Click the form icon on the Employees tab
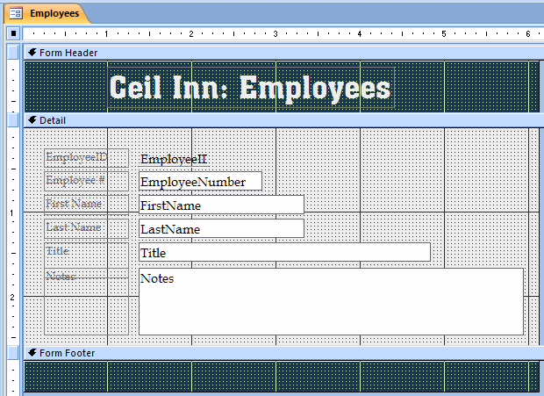Screen dimensions: 544x396 pyautogui.click(x=15, y=13)
